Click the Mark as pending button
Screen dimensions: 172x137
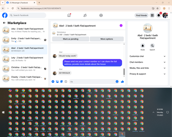[71, 39]
